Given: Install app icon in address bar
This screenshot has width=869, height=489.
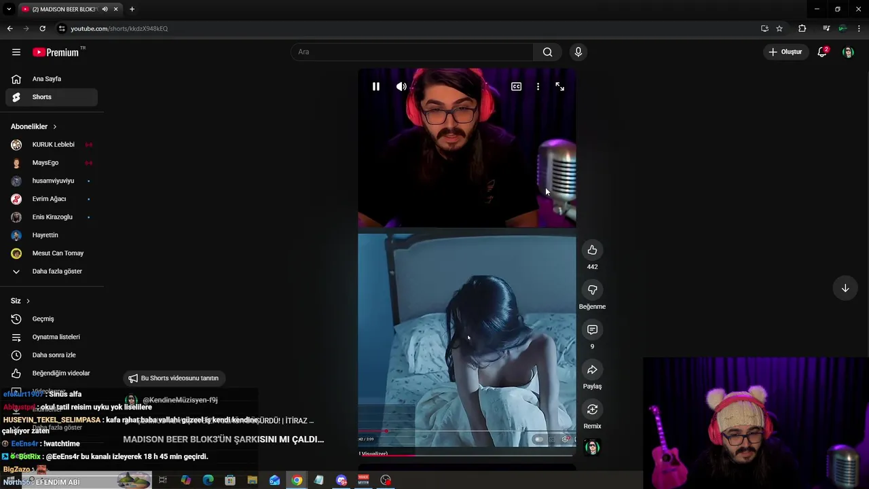Looking at the screenshot, I should coord(764,29).
